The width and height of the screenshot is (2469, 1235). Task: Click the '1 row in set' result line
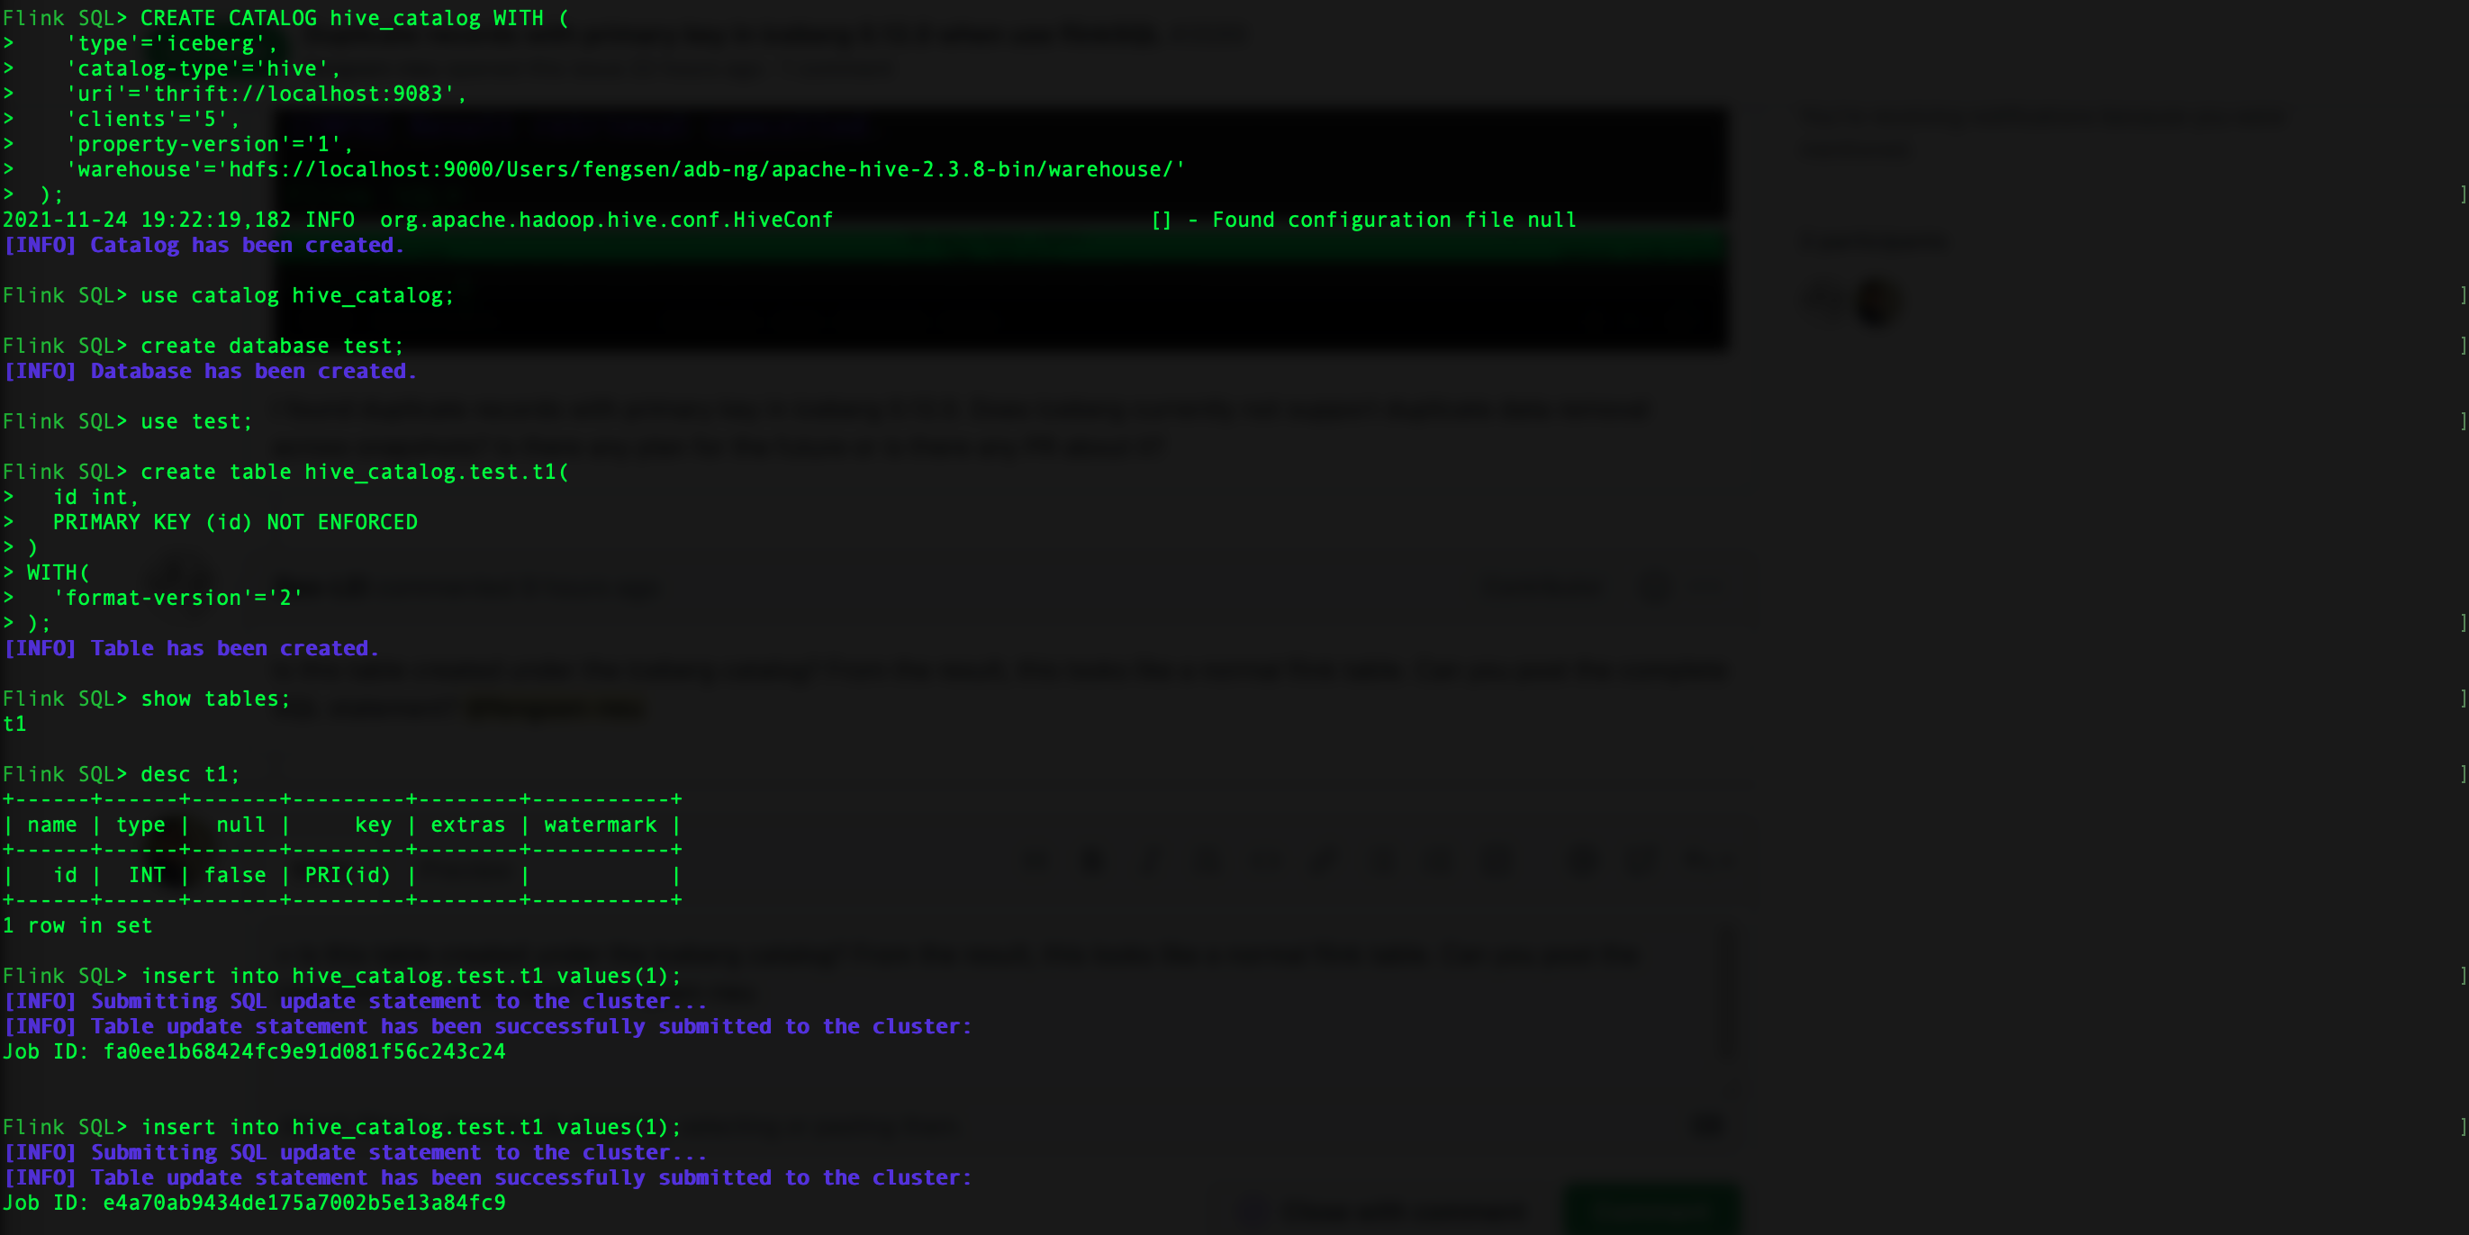coord(77,925)
